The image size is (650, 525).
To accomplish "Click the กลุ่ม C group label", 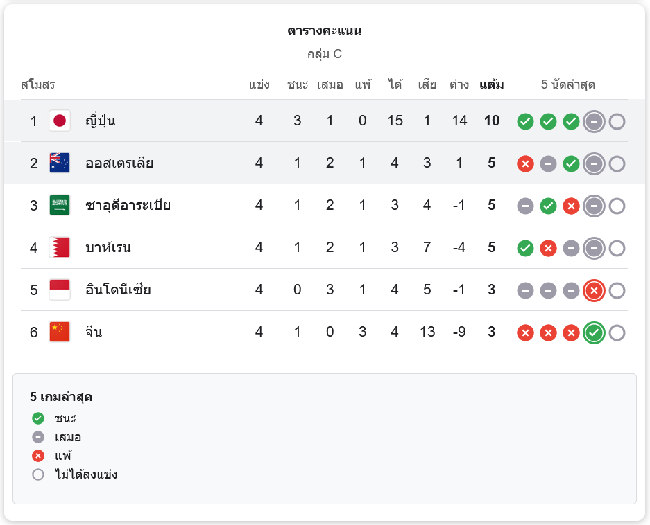I will coord(325,54).
